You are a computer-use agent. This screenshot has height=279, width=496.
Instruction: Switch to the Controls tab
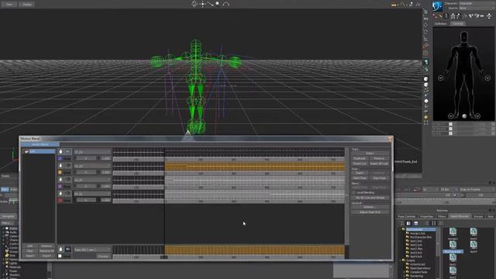click(x=457, y=23)
